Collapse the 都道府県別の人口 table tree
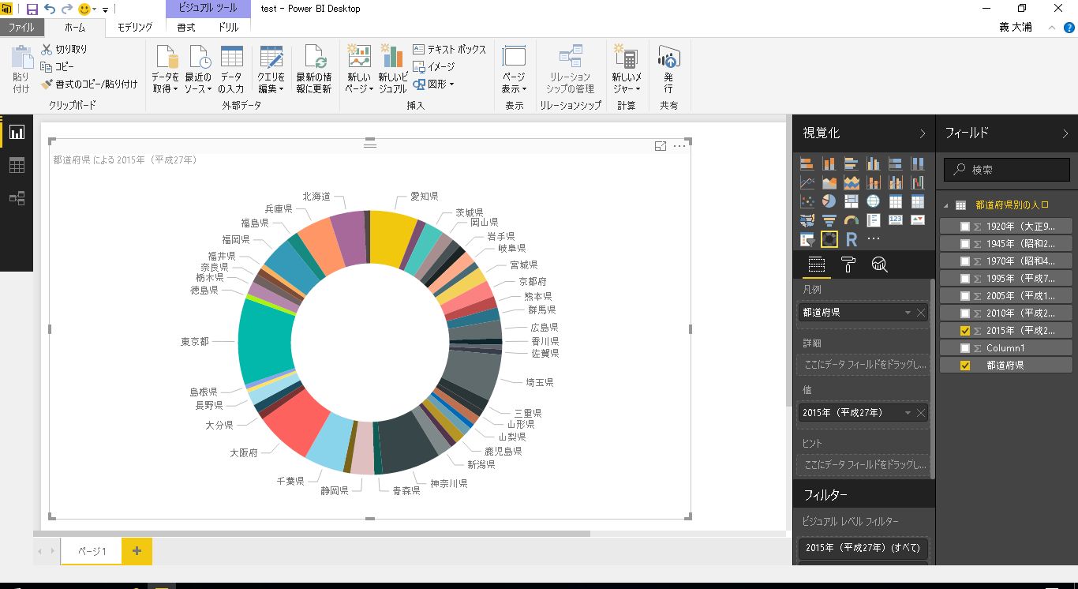 click(x=945, y=205)
